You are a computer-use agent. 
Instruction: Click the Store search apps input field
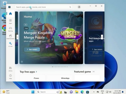point(44,7)
